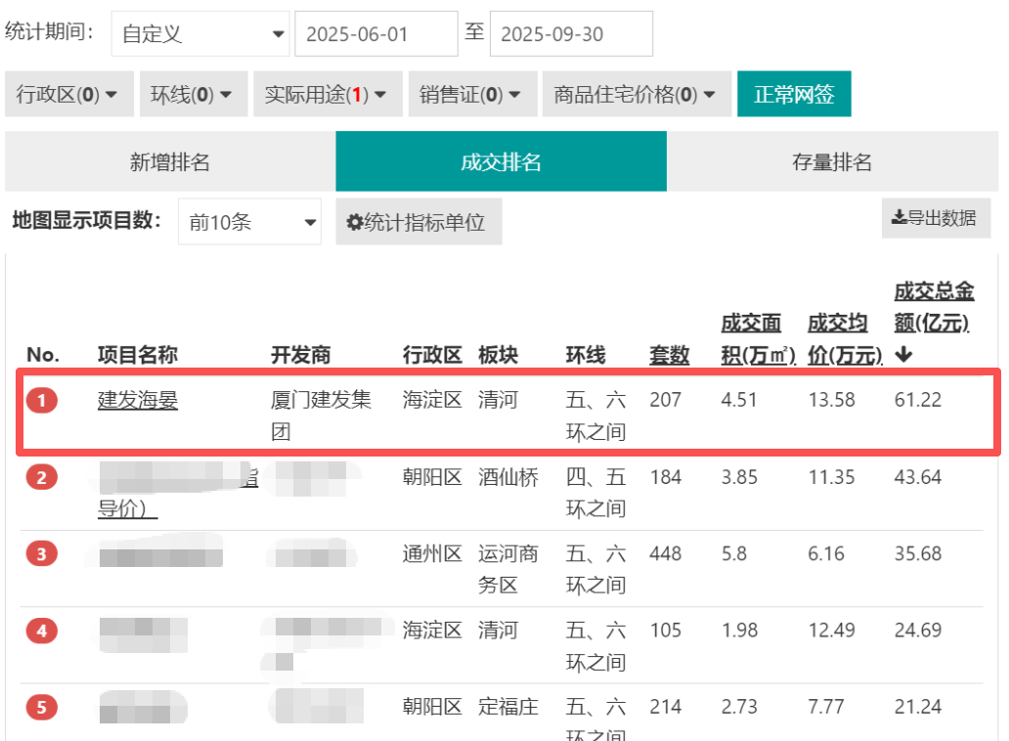1009x741 pixels.
Task: Click the red rank 2 badge
Action: point(42,477)
